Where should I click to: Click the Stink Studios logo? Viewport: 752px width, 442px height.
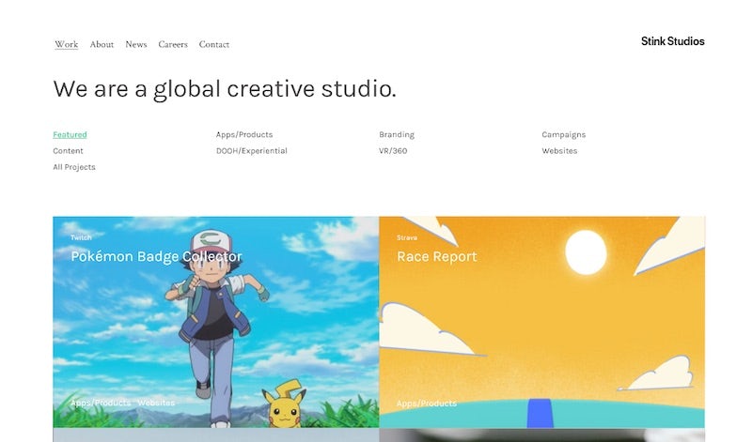[672, 41]
